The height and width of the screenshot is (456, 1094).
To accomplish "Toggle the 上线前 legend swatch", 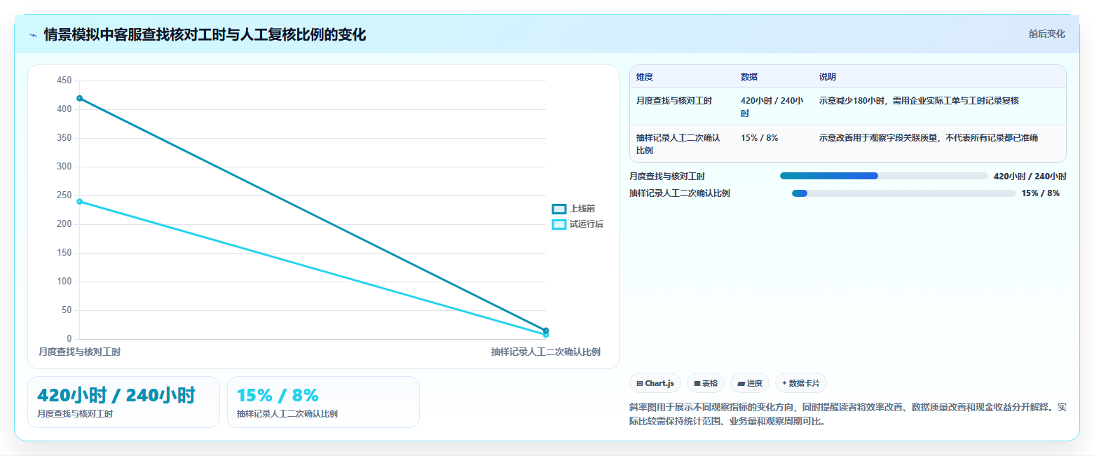I will point(559,209).
